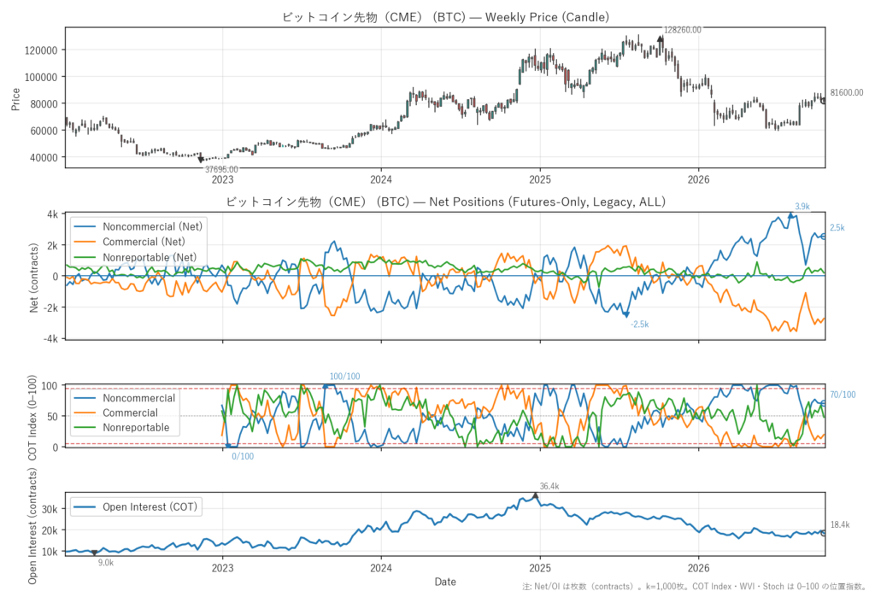Click the 36.4k open interest peak annotation
The width and height of the screenshot is (875, 597).
point(549,487)
